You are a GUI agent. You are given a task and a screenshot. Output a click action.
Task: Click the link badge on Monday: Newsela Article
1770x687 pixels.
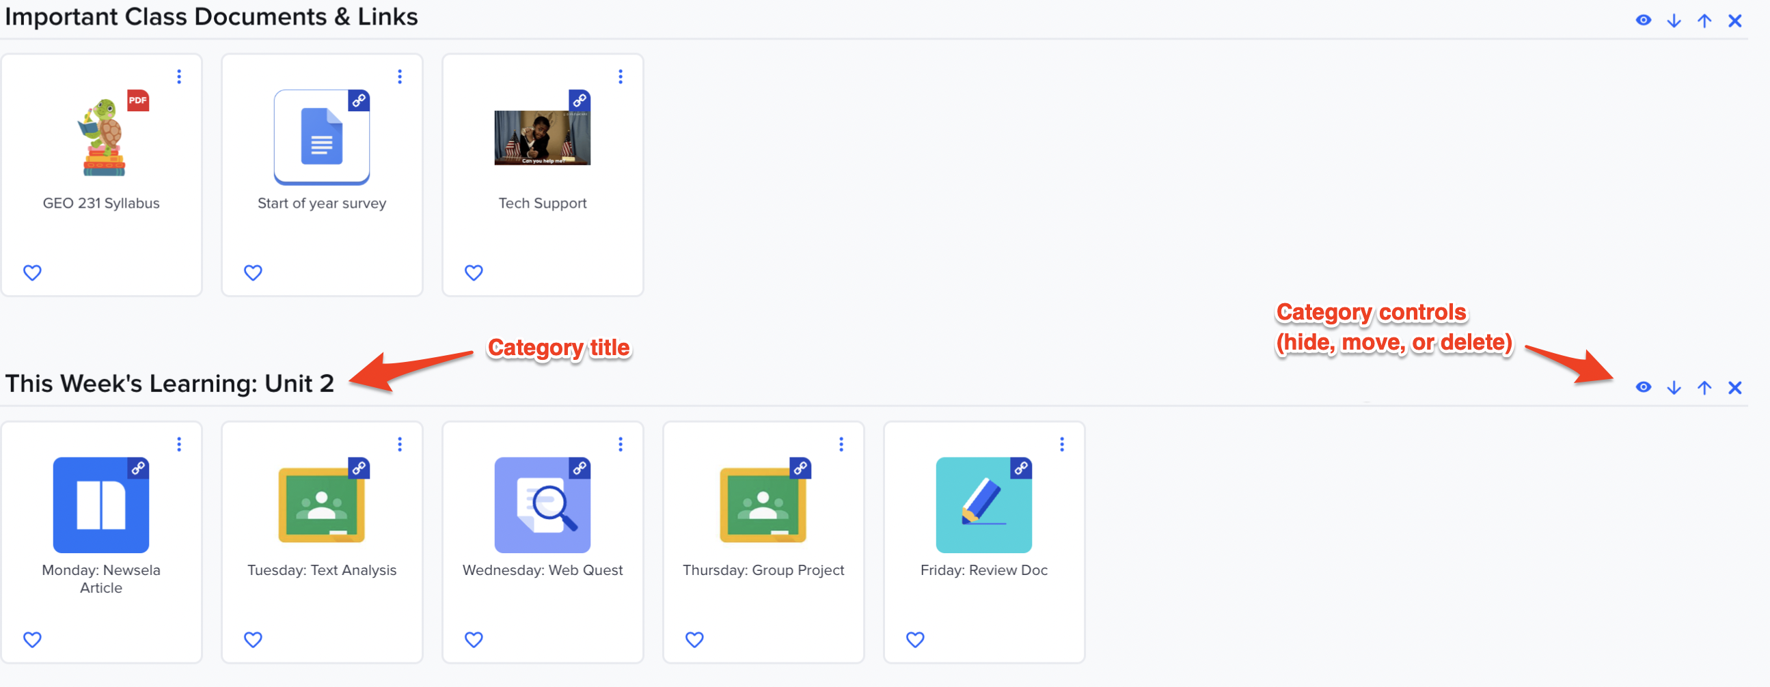tap(138, 468)
